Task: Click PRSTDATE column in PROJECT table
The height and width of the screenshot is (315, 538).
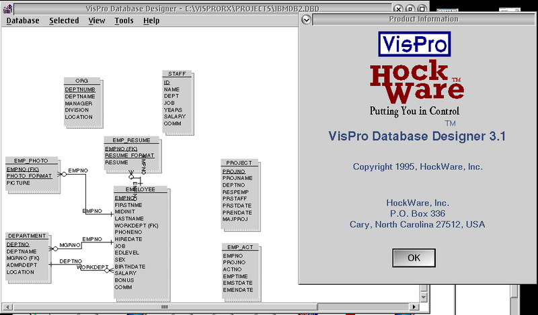Action: pyautogui.click(x=237, y=206)
